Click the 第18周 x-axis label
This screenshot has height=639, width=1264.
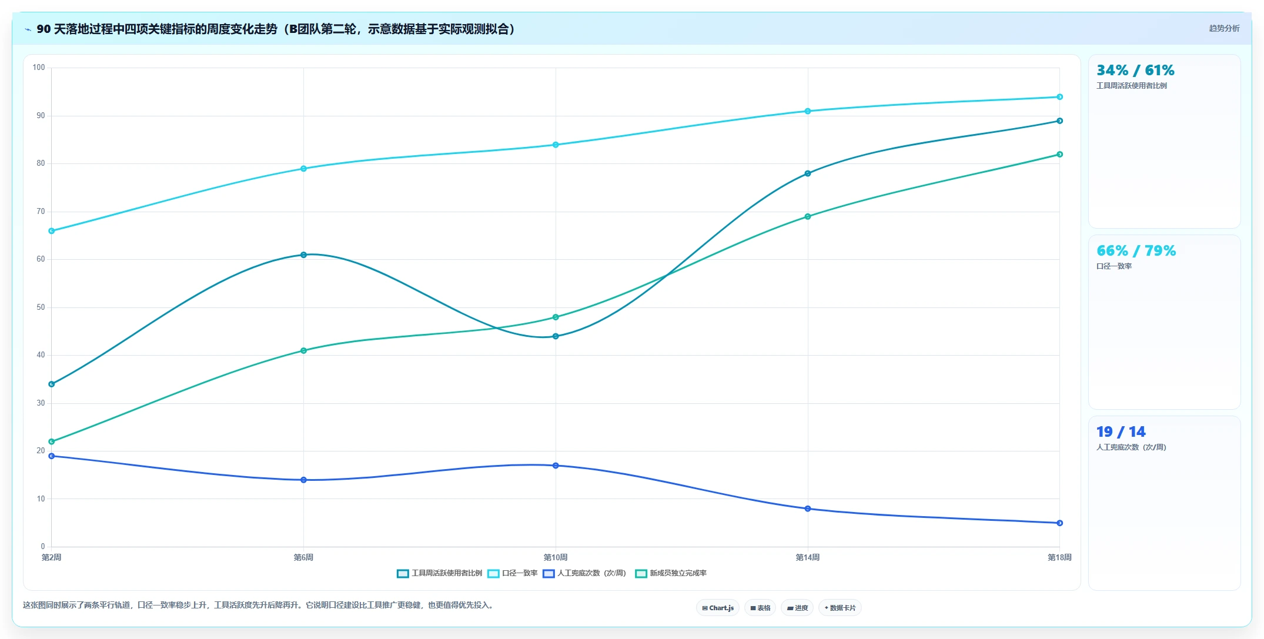[1059, 557]
